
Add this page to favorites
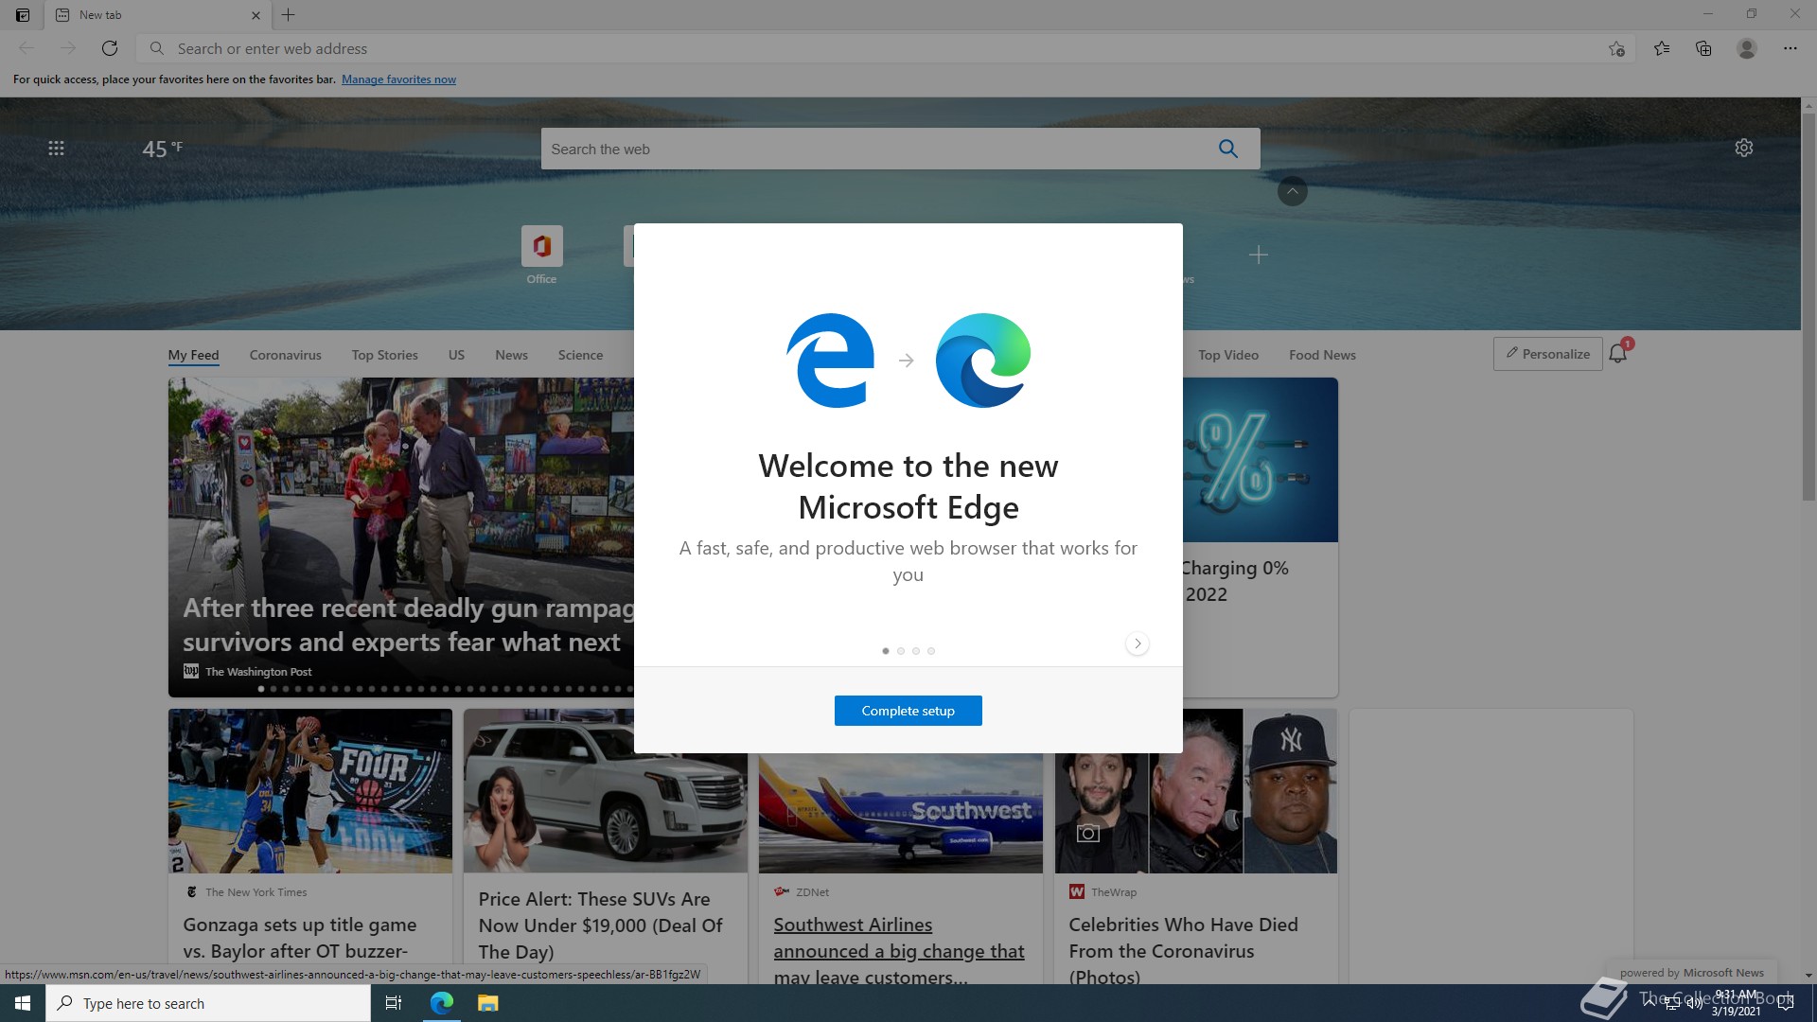point(1616,48)
